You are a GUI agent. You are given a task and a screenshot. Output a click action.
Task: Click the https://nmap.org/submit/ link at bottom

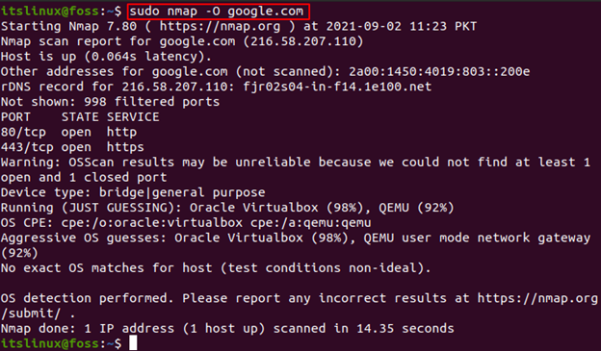(x=537, y=298)
